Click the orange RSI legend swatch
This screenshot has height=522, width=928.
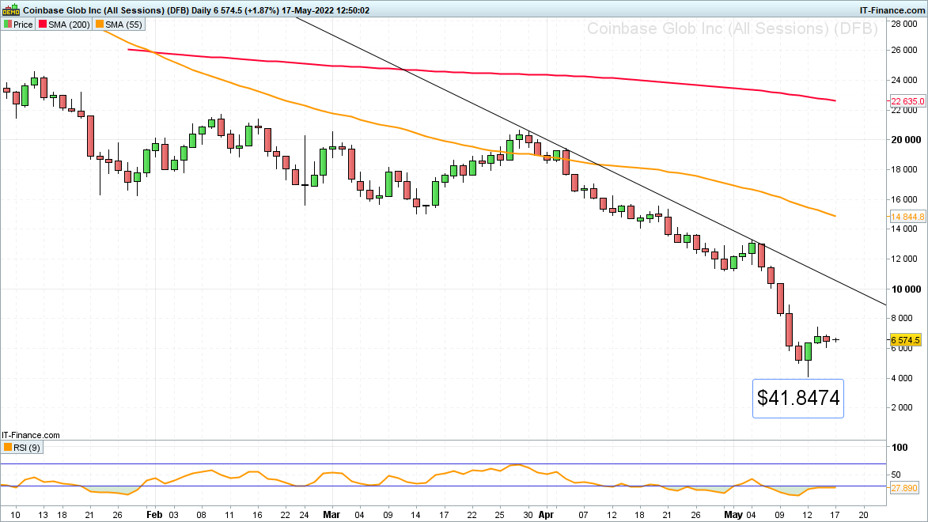coord(8,448)
